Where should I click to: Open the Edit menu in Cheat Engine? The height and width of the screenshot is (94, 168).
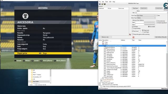(103, 2)
